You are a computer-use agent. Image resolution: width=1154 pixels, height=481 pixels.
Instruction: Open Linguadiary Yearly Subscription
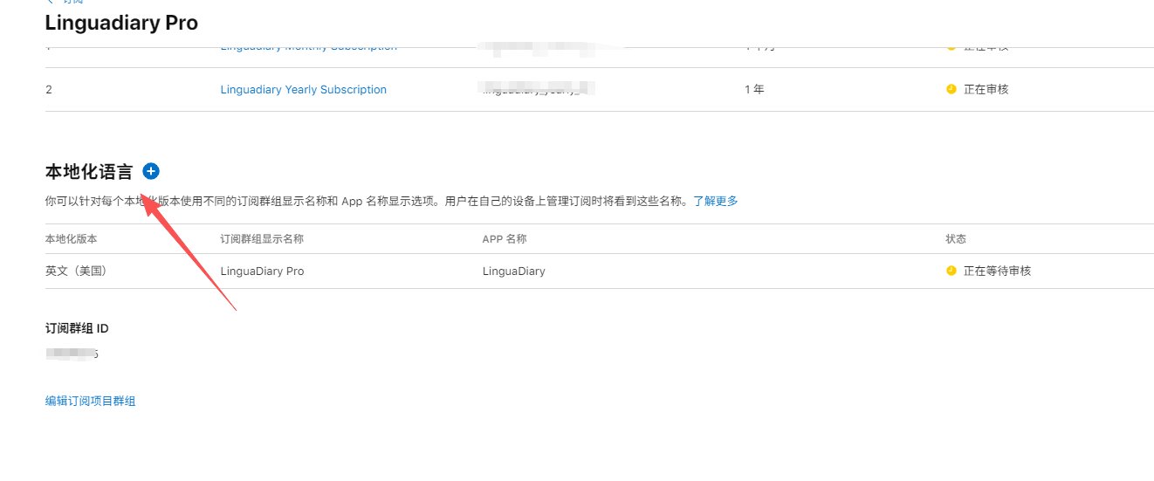[303, 89]
